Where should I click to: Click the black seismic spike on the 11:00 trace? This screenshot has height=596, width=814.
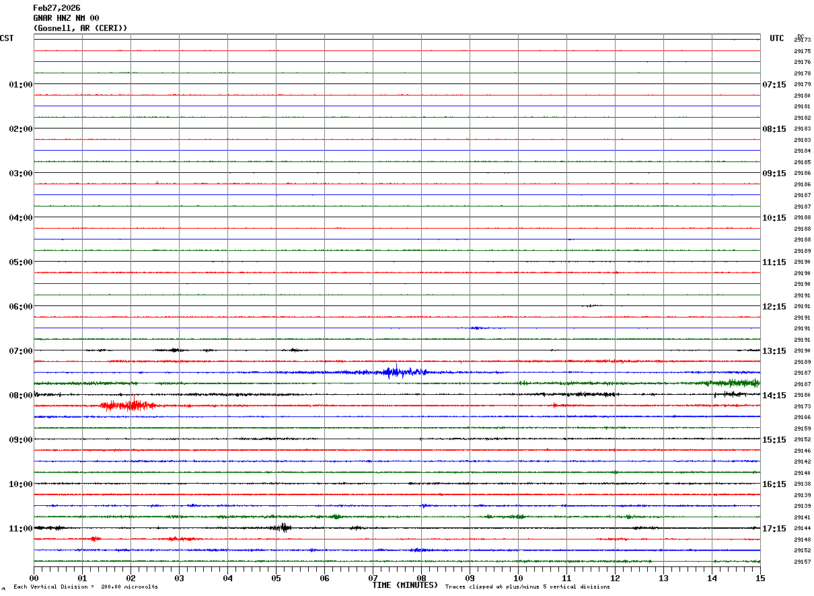tap(284, 527)
